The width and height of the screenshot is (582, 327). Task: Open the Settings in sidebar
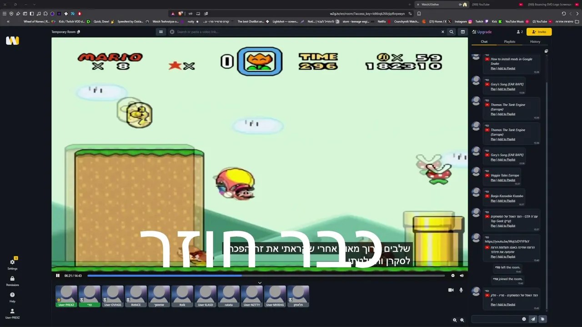point(12,264)
